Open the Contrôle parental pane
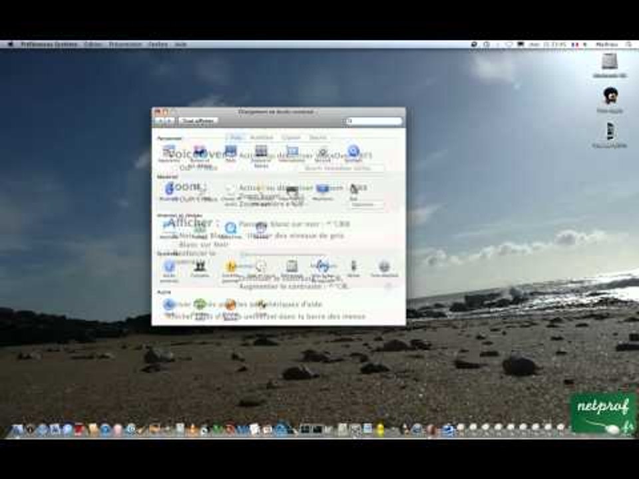 click(x=230, y=271)
